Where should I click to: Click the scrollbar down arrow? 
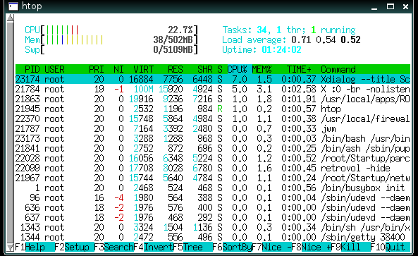click(x=10, y=248)
